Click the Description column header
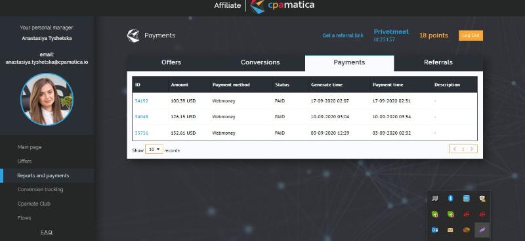The image size is (525, 241). pyautogui.click(x=447, y=85)
